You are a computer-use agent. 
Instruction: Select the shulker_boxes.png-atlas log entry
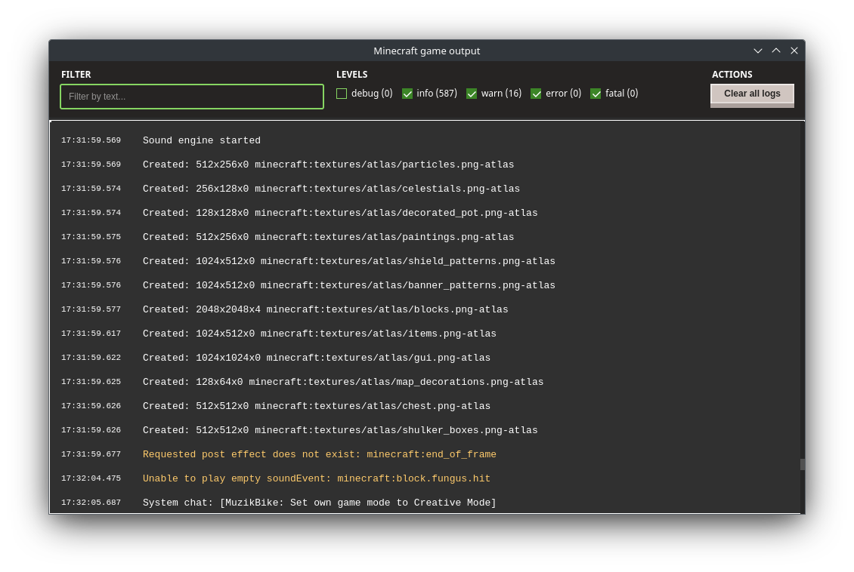tap(340, 430)
